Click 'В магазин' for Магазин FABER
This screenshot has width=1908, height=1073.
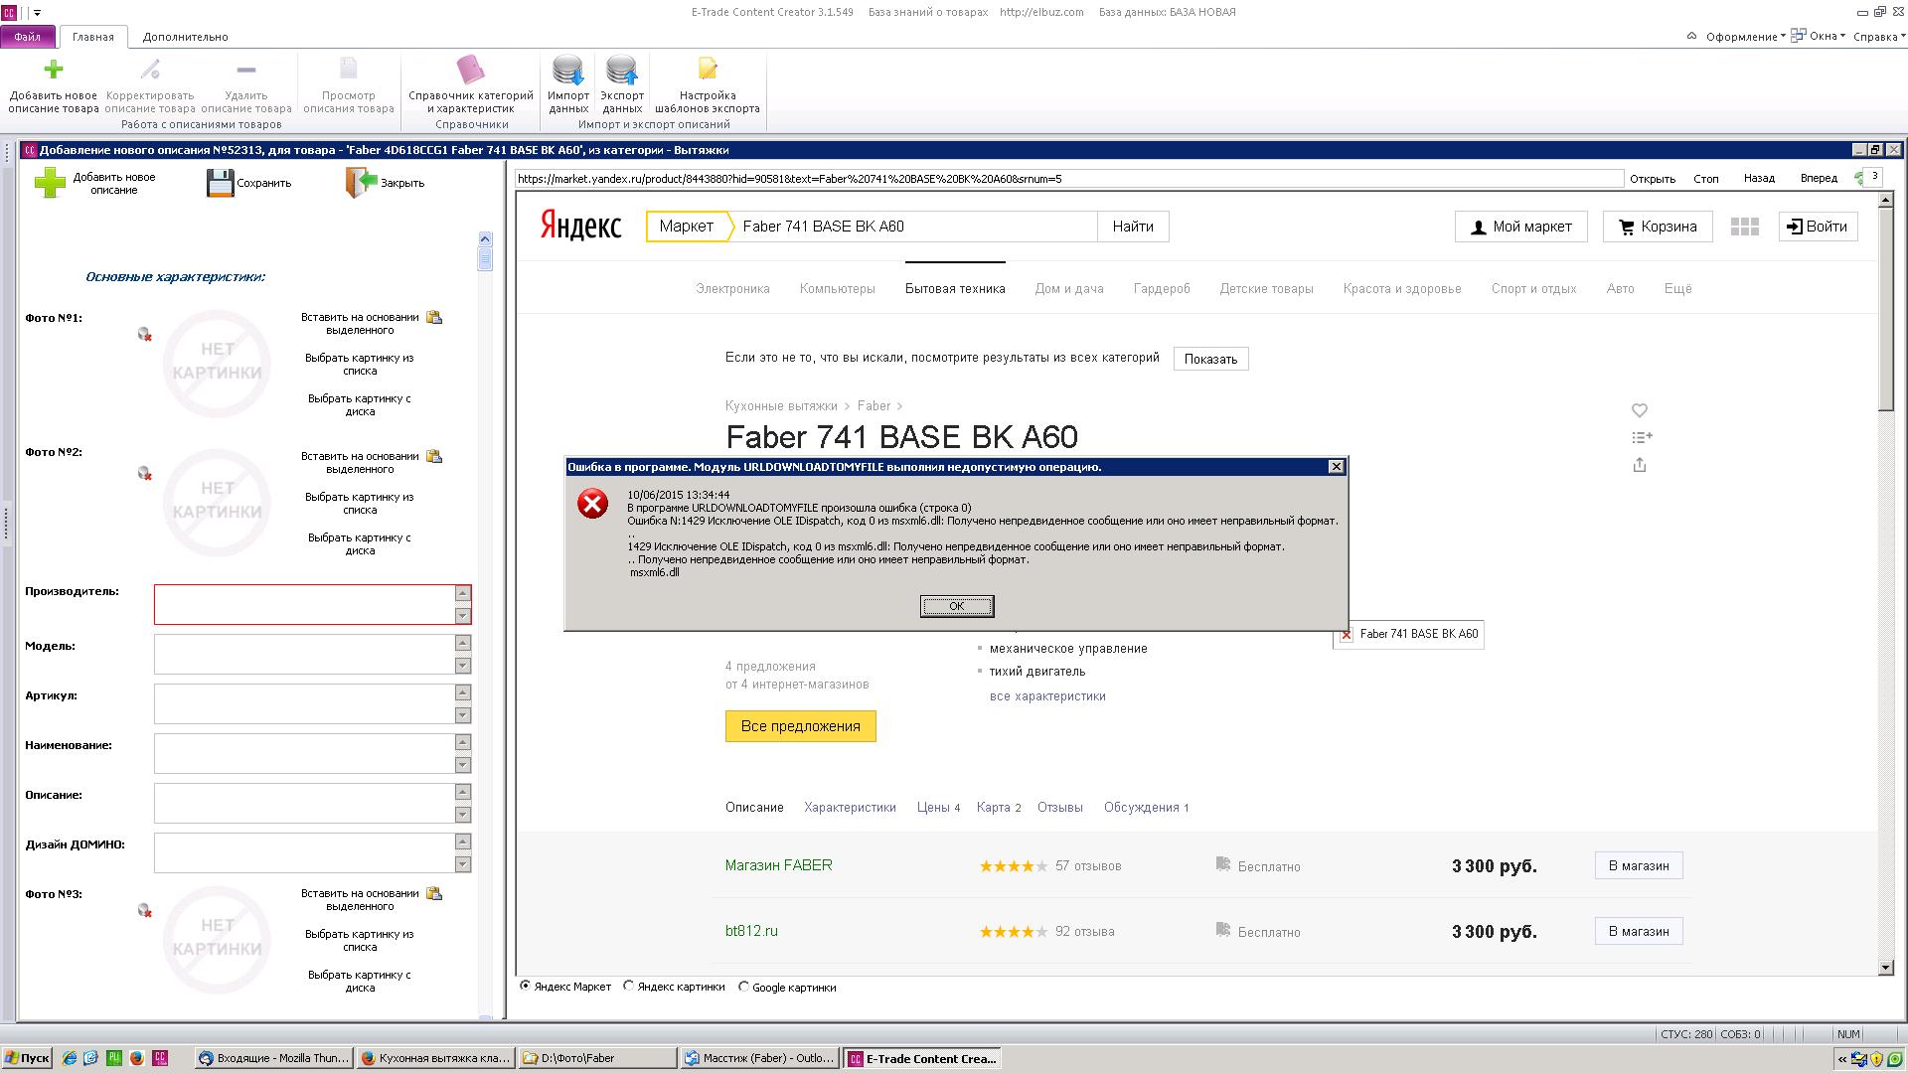click(1639, 865)
